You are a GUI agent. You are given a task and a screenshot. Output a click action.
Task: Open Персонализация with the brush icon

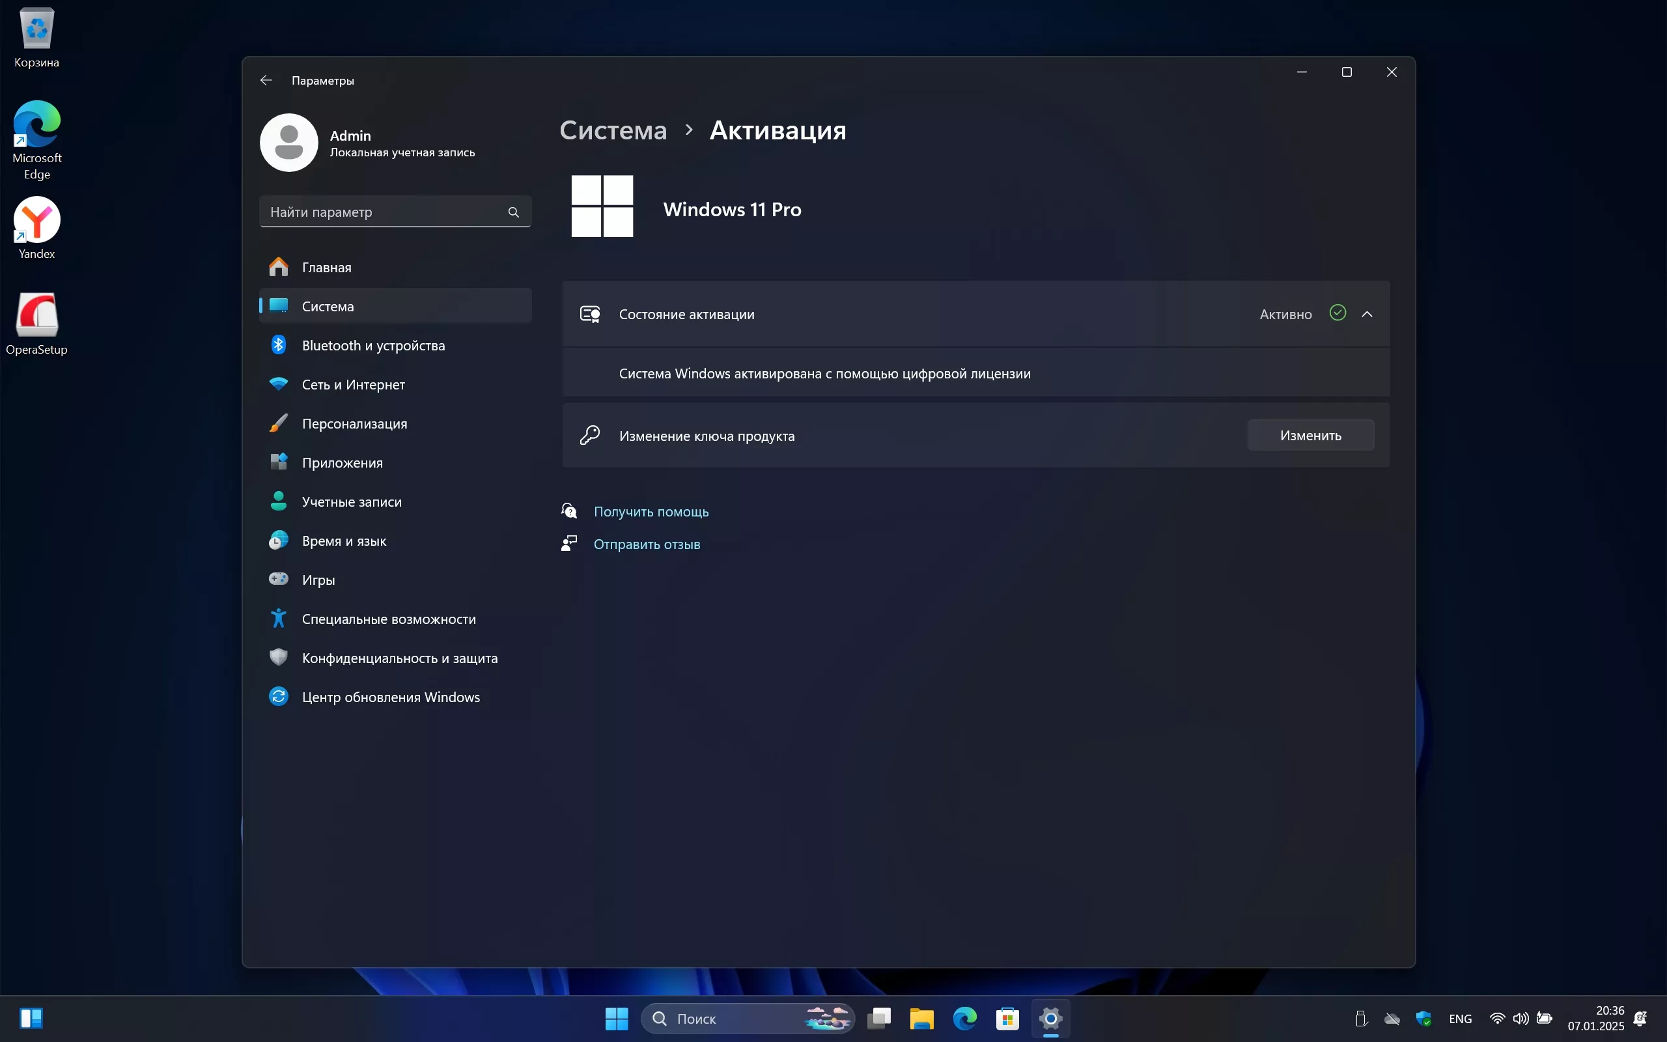(x=354, y=424)
